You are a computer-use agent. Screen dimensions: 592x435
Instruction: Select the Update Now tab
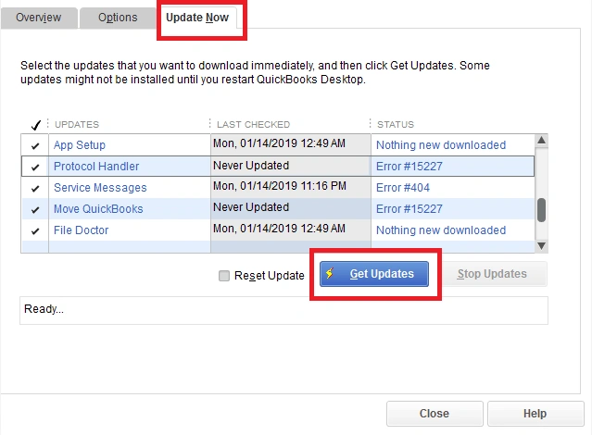pos(197,18)
